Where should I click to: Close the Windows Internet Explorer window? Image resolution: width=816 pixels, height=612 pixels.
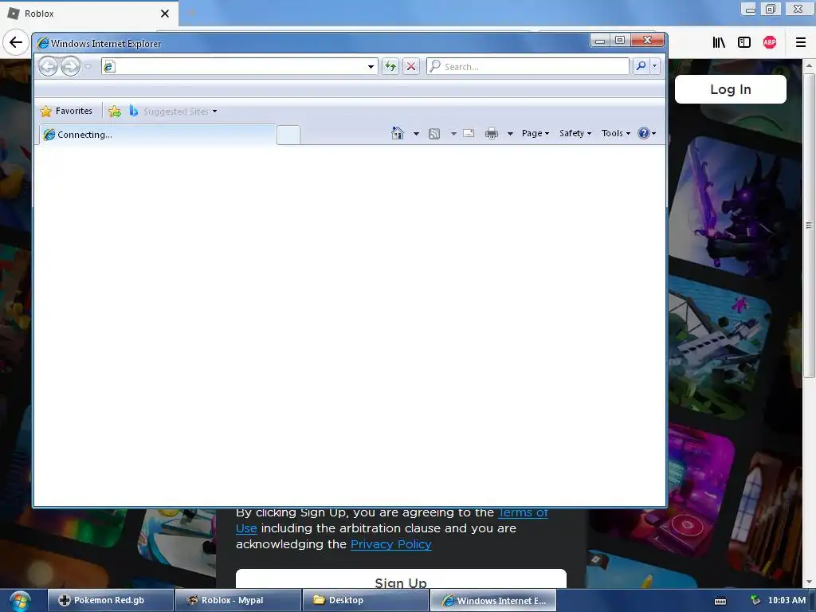coord(647,40)
